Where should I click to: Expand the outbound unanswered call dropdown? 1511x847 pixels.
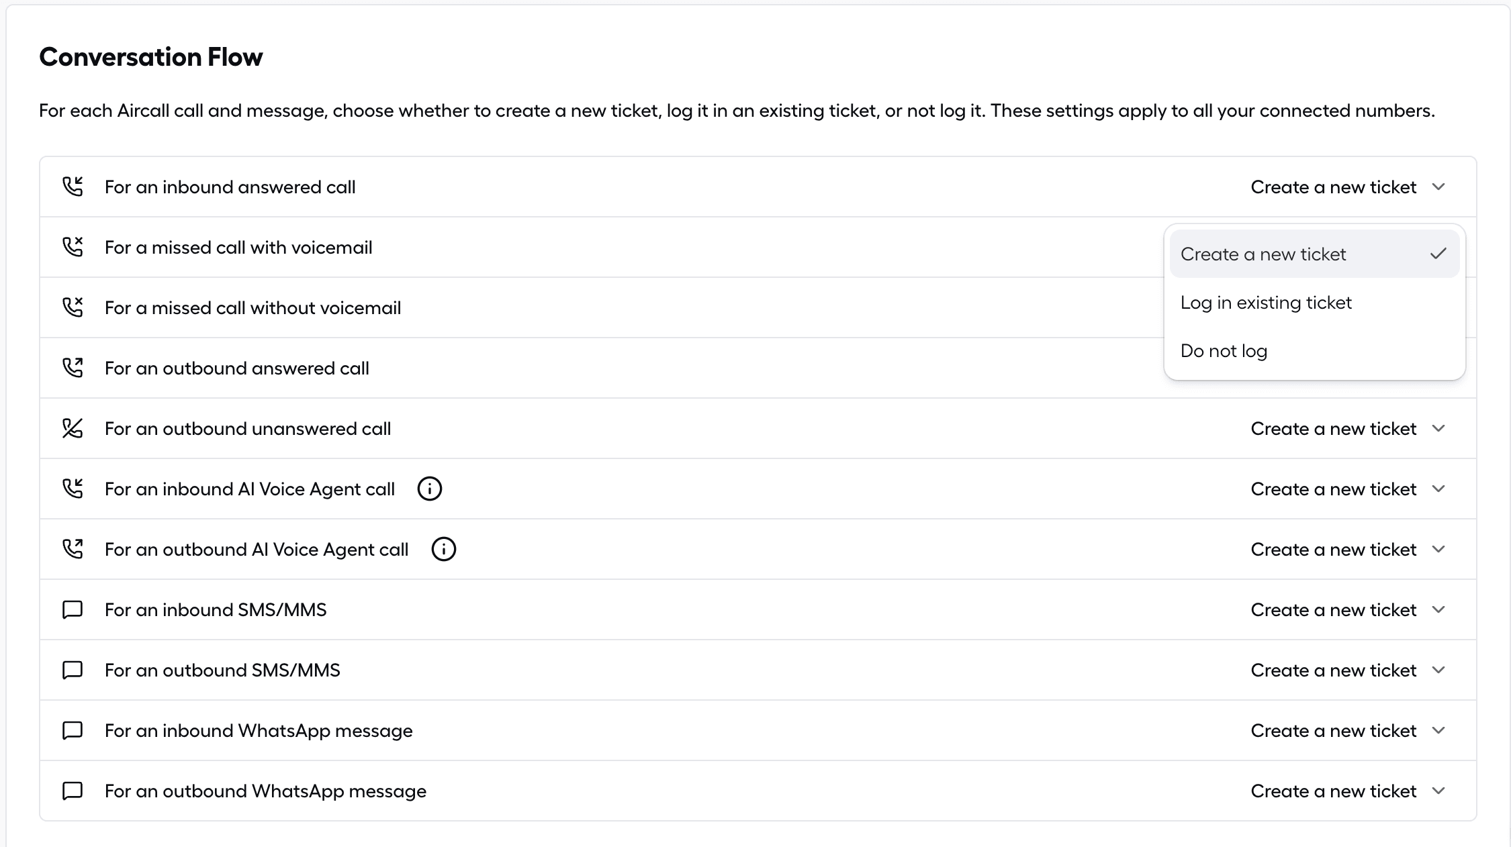pos(1348,428)
